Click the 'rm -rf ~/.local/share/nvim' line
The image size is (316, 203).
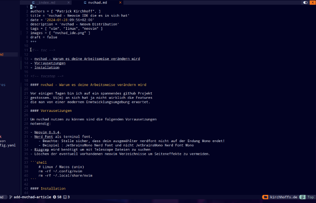tap(65, 175)
